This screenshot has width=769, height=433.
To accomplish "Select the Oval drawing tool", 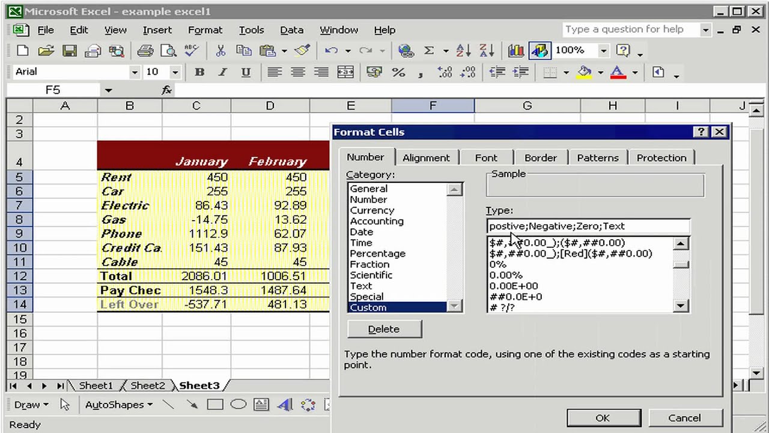I will [x=239, y=405].
